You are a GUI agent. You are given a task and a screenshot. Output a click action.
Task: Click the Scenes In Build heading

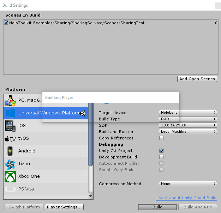[x=23, y=15]
